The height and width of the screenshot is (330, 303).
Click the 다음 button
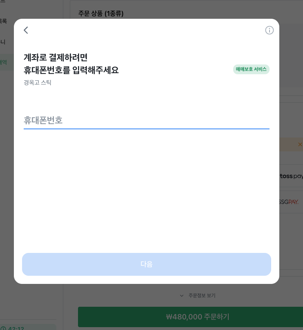[147, 264]
